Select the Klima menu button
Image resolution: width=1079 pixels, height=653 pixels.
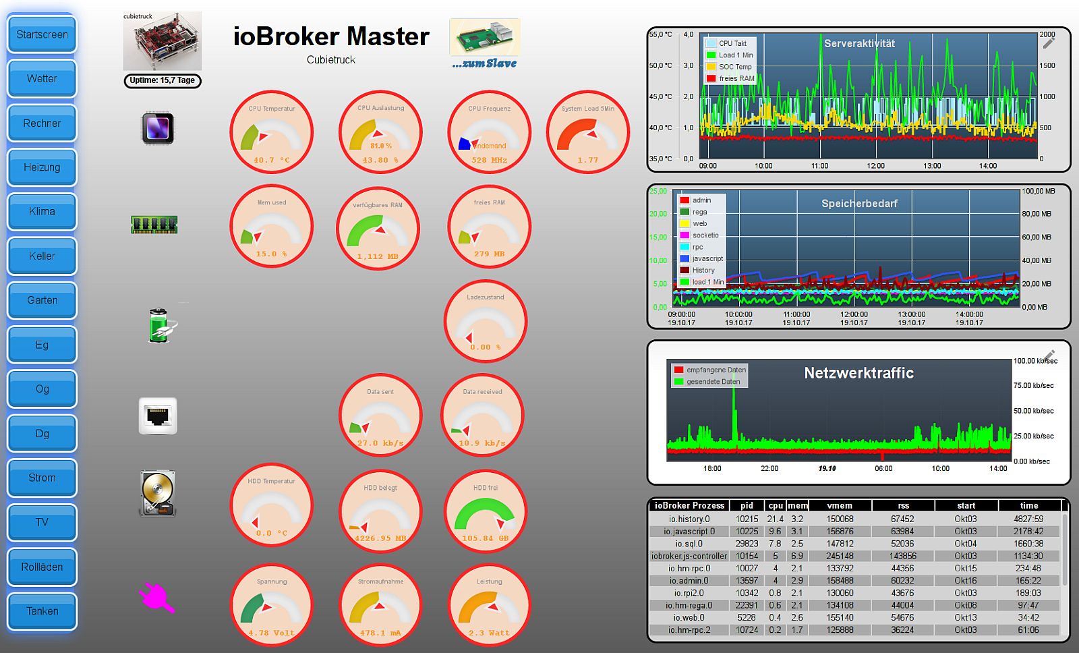coord(42,212)
